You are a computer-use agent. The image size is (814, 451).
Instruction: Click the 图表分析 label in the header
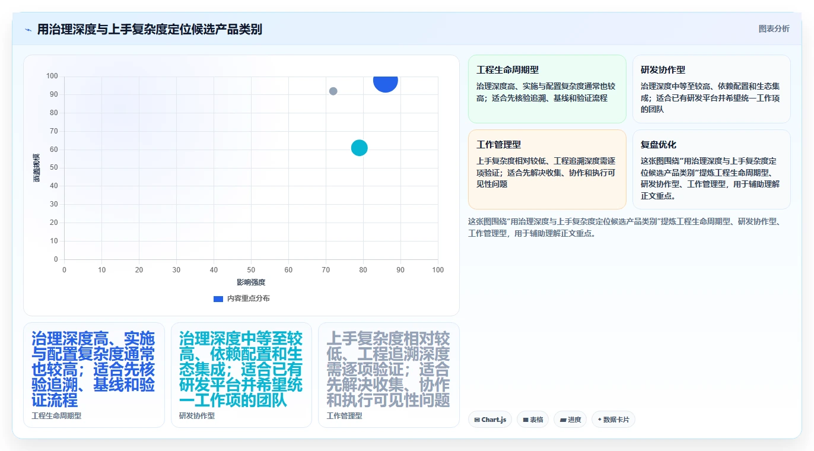tap(774, 28)
